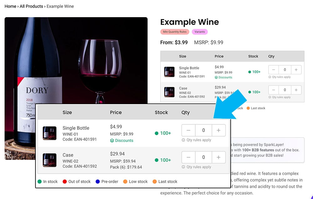
Task: Click Single Bottle quantity field in zoomed table
Action: point(203,131)
